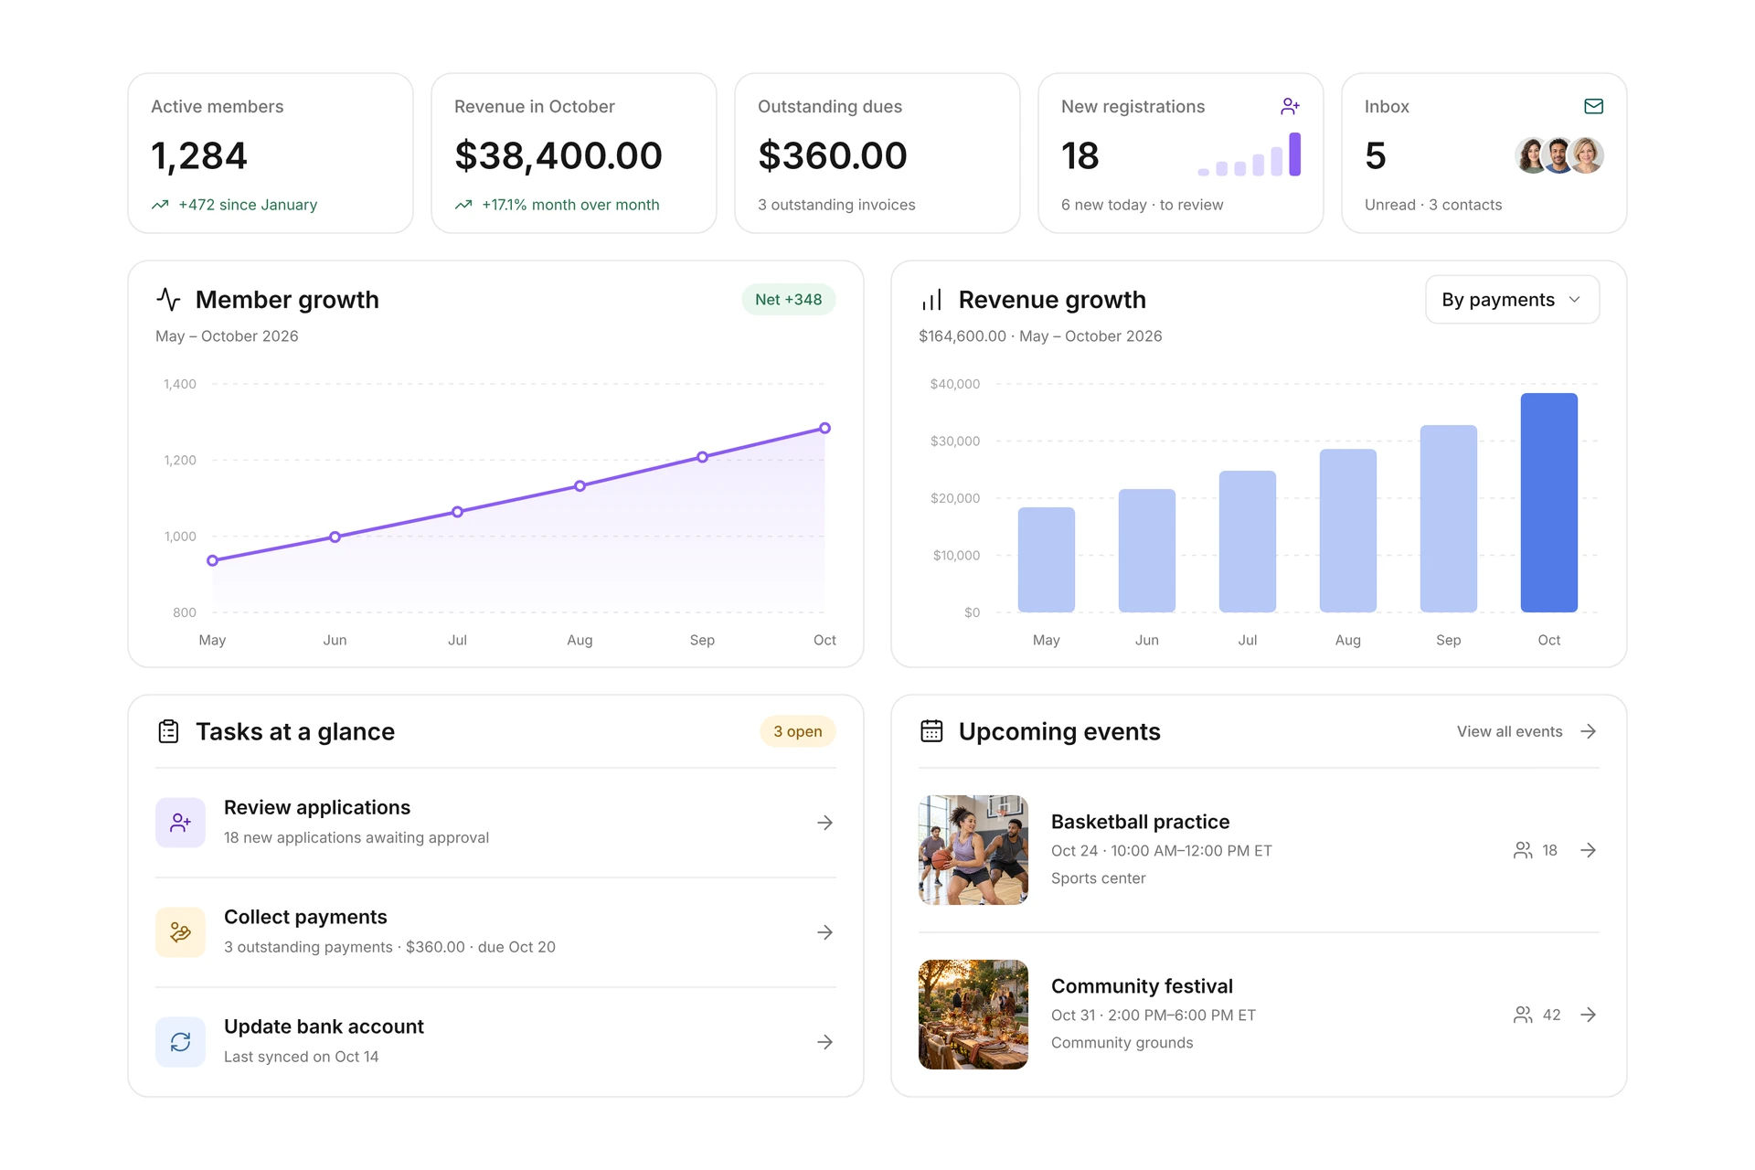This screenshot has height=1170, width=1755.
Task: Open Update bank account via its arrow
Action: click(824, 1042)
